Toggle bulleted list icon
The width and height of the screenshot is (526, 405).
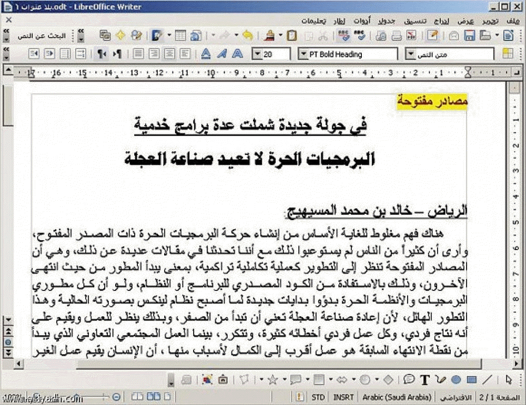[65, 54]
